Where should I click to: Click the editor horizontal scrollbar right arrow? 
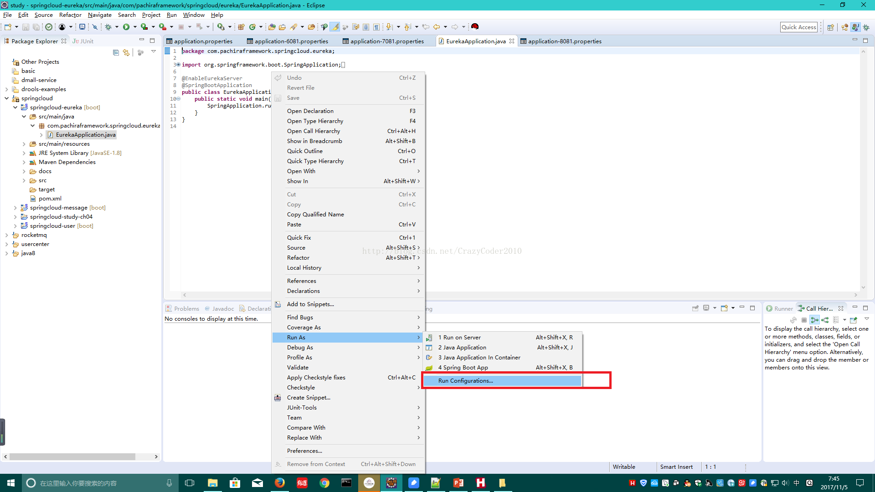[856, 295]
